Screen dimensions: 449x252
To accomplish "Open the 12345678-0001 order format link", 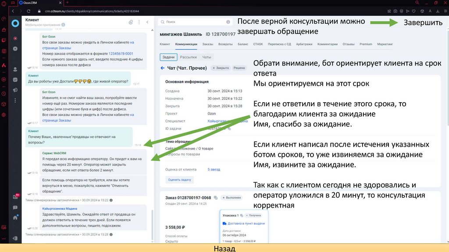I will [121, 54].
